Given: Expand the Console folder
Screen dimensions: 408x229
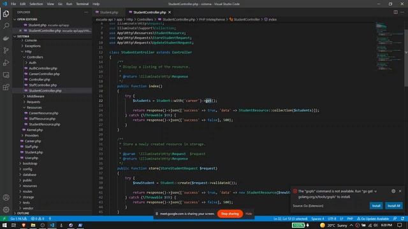Looking at the screenshot, I should (31, 41).
